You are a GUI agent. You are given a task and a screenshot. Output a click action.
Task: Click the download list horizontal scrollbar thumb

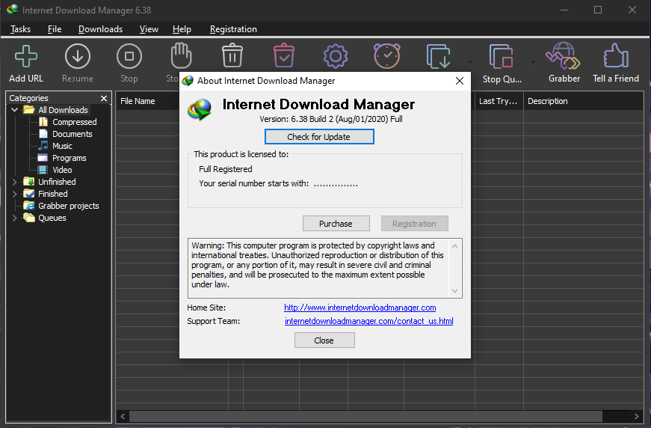click(365, 416)
